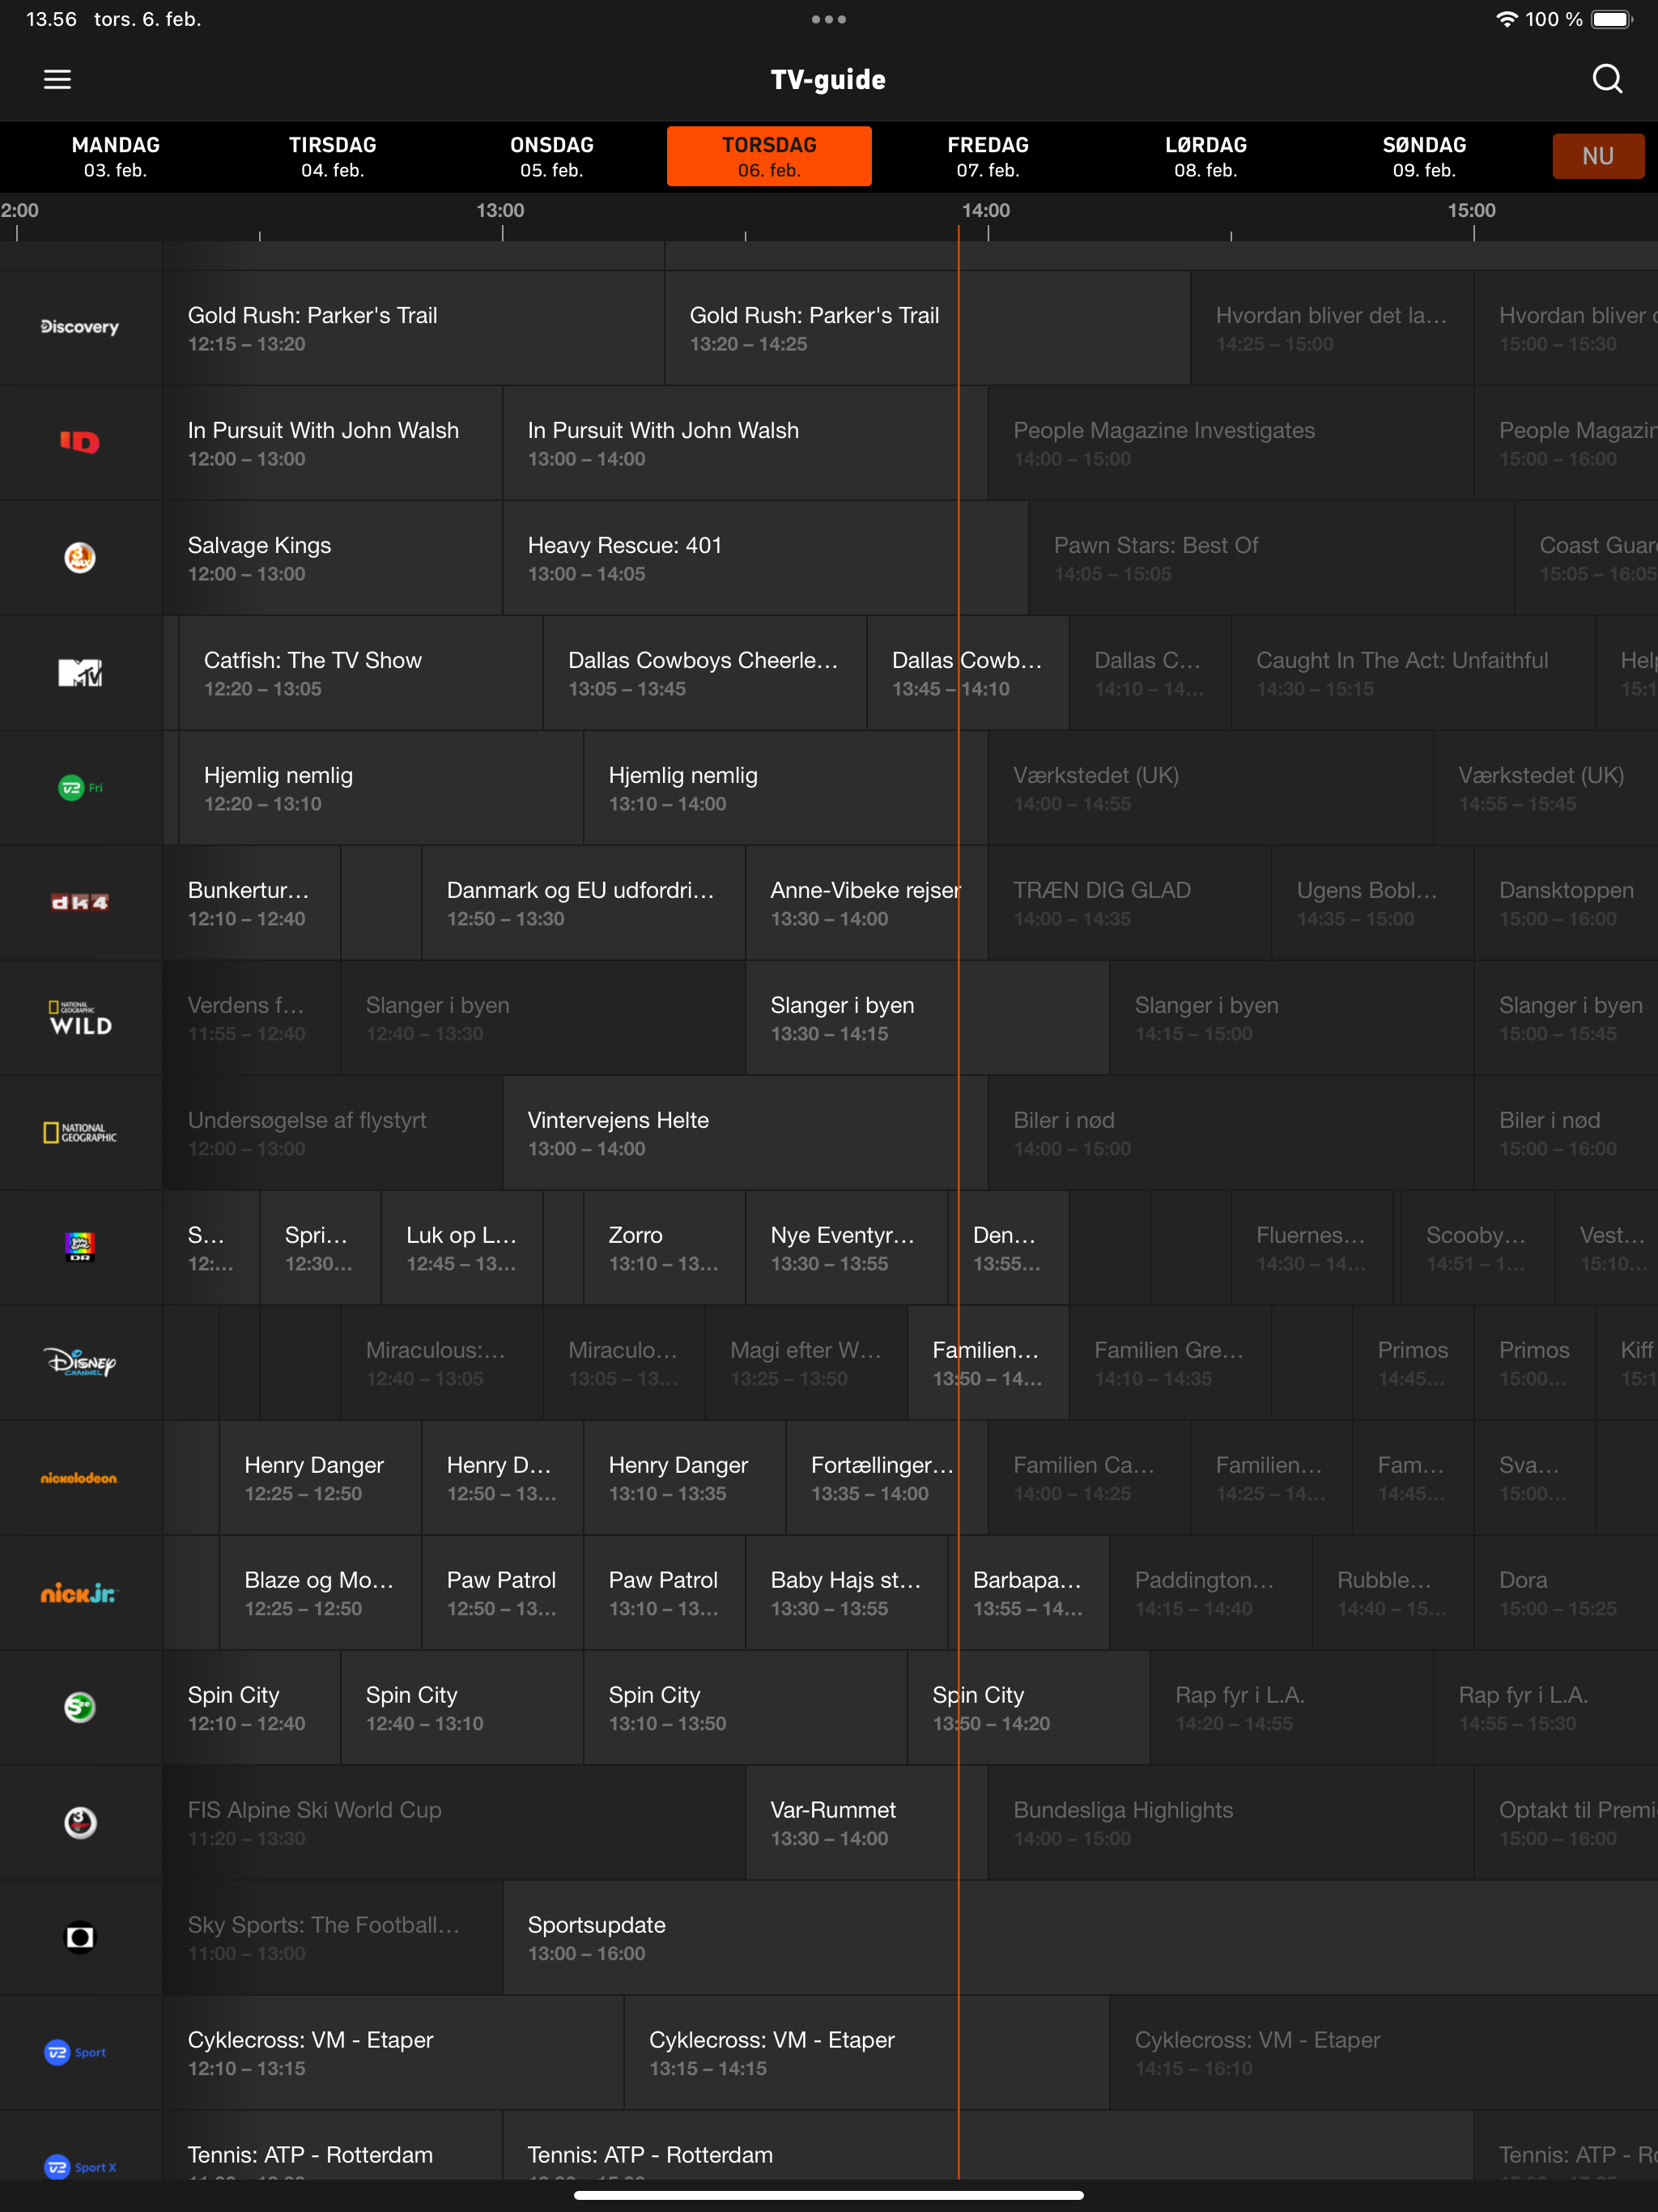Open Danmark og EU udfordri… program

pos(583,903)
